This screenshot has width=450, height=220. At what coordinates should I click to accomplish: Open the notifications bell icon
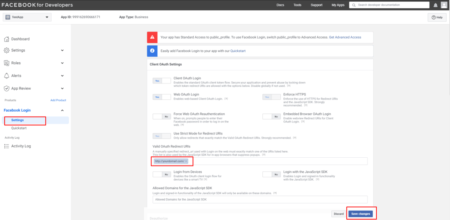point(435,5)
